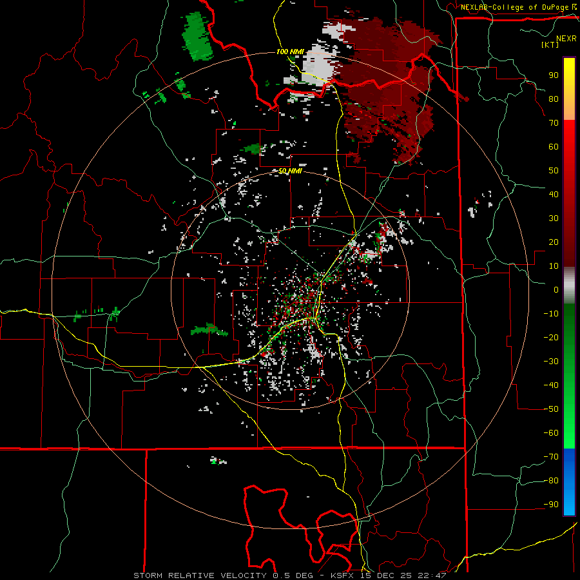Click the 30 value on velocity scale
This screenshot has width=580, height=580.
click(x=554, y=218)
